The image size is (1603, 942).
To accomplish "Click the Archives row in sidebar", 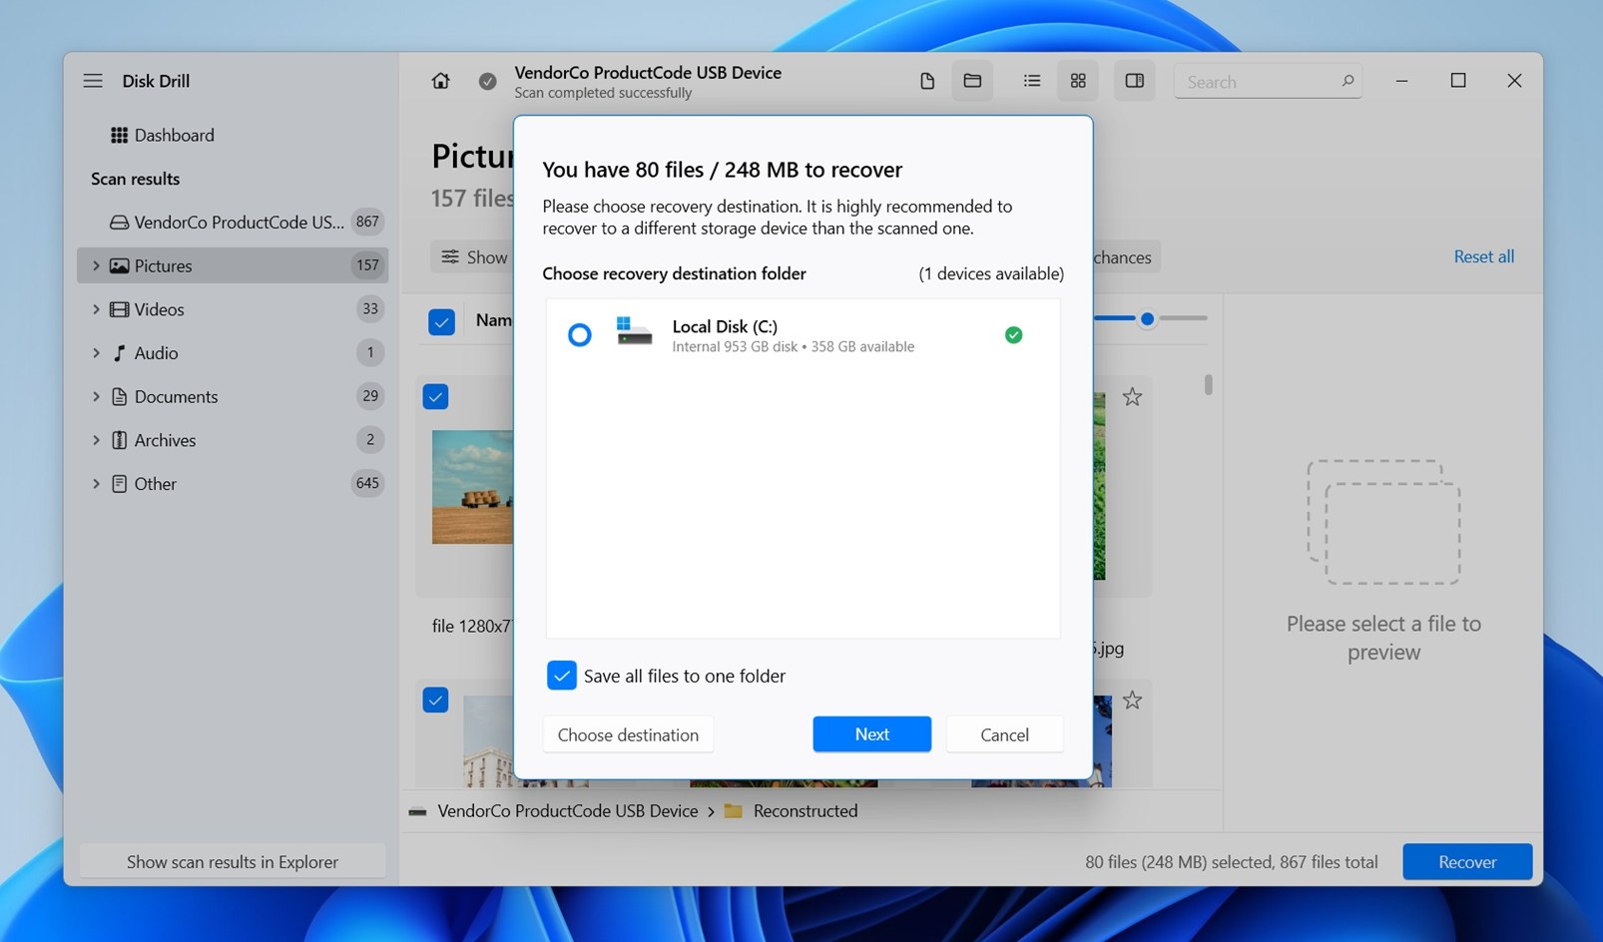I will (232, 440).
